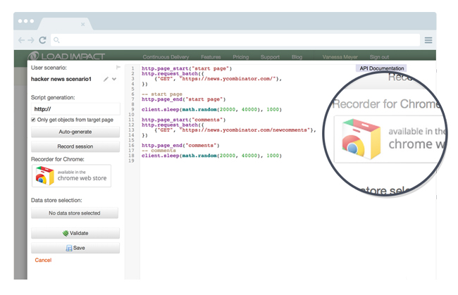Screen dimensions: 458x295
Task: Click the http.page_end("comments") code line
Action: point(180,145)
